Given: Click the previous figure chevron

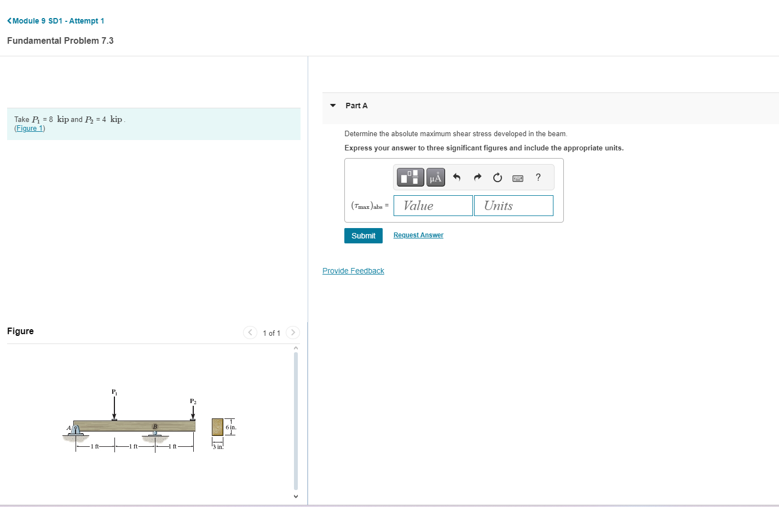Looking at the screenshot, I should (x=250, y=333).
